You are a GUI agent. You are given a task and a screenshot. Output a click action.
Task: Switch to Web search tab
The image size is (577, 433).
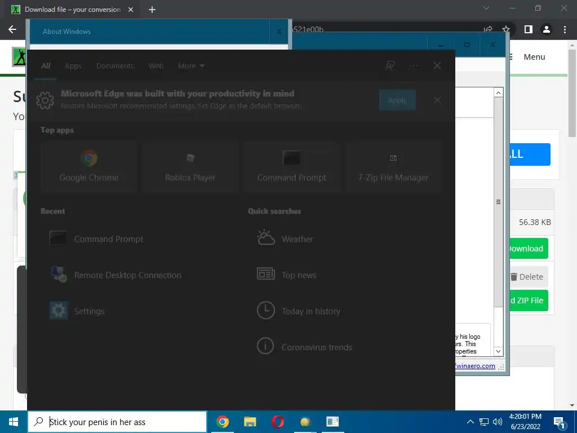click(x=156, y=66)
